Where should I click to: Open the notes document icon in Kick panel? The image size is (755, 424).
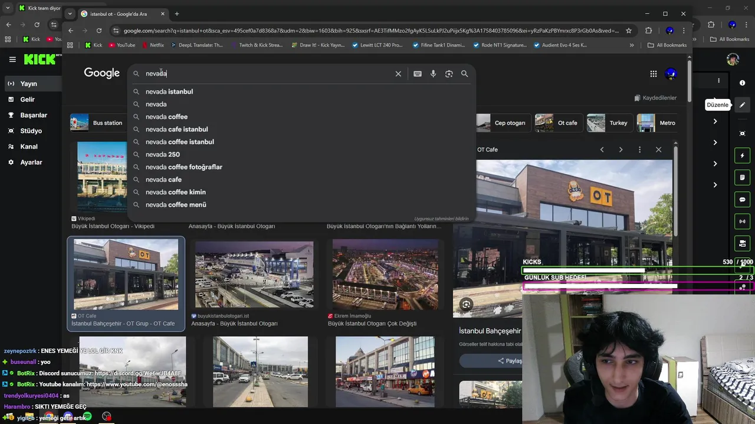(743, 177)
